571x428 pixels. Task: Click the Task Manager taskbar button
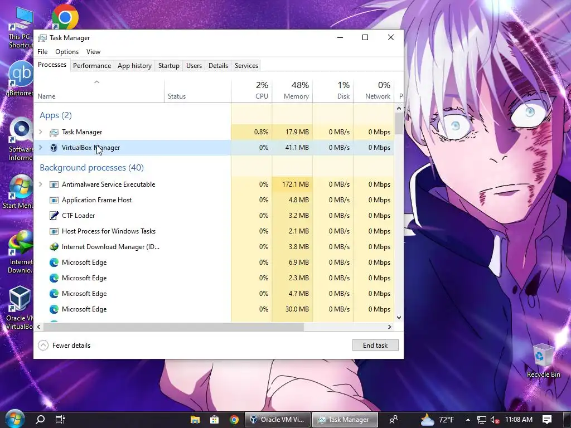pyautogui.click(x=345, y=420)
